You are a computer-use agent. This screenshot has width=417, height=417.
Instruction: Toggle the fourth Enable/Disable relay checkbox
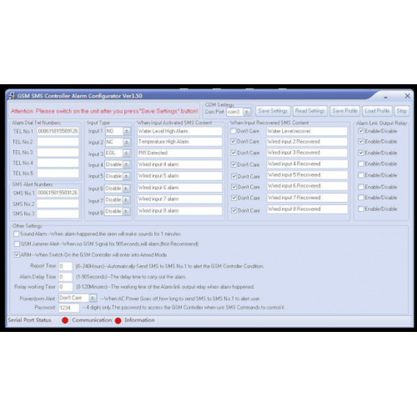(x=361, y=163)
